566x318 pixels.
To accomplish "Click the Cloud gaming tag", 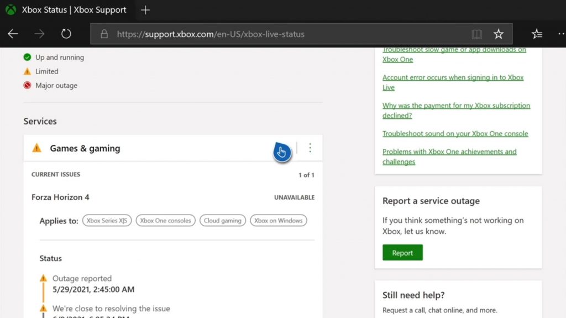I will tap(222, 221).
